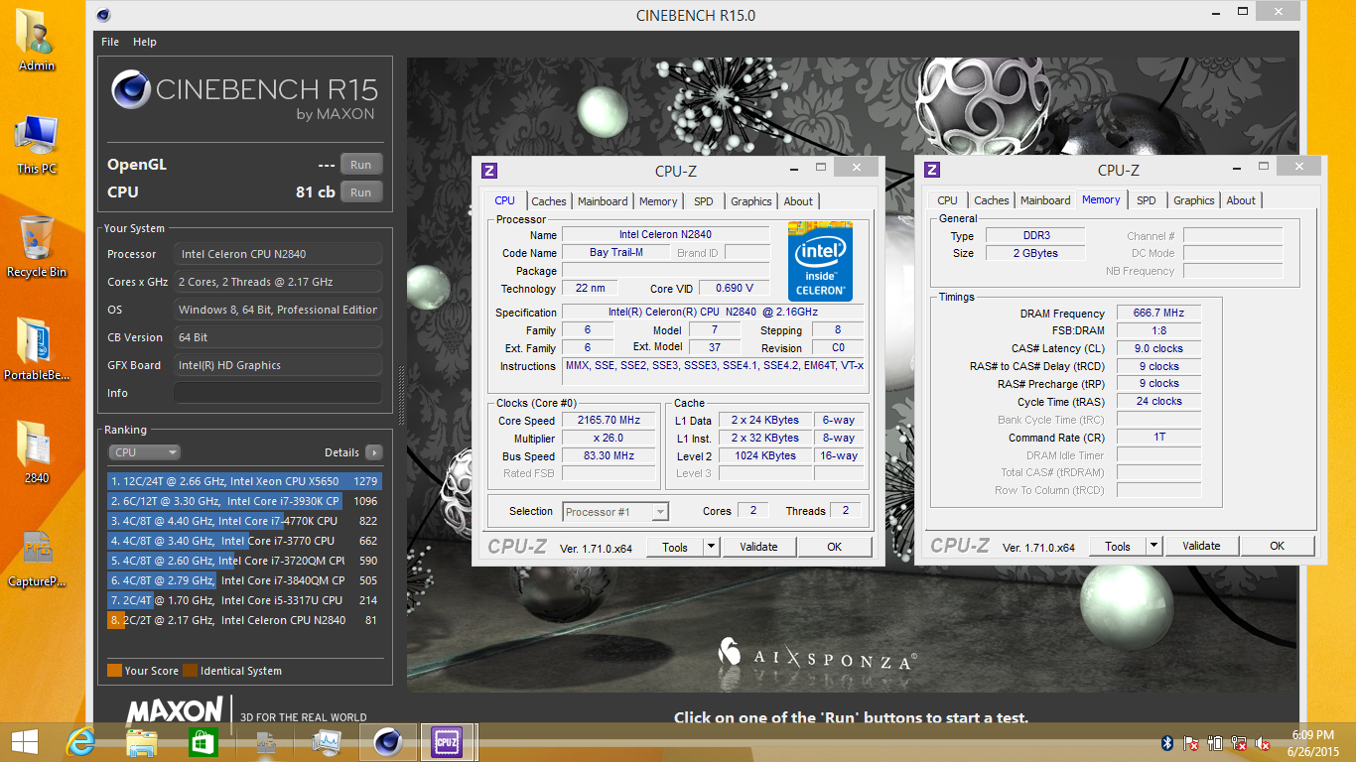Viewport: 1356px width, 762px height.
Task: Click the Cinebench R15 logo
Action: coord(244,96)
